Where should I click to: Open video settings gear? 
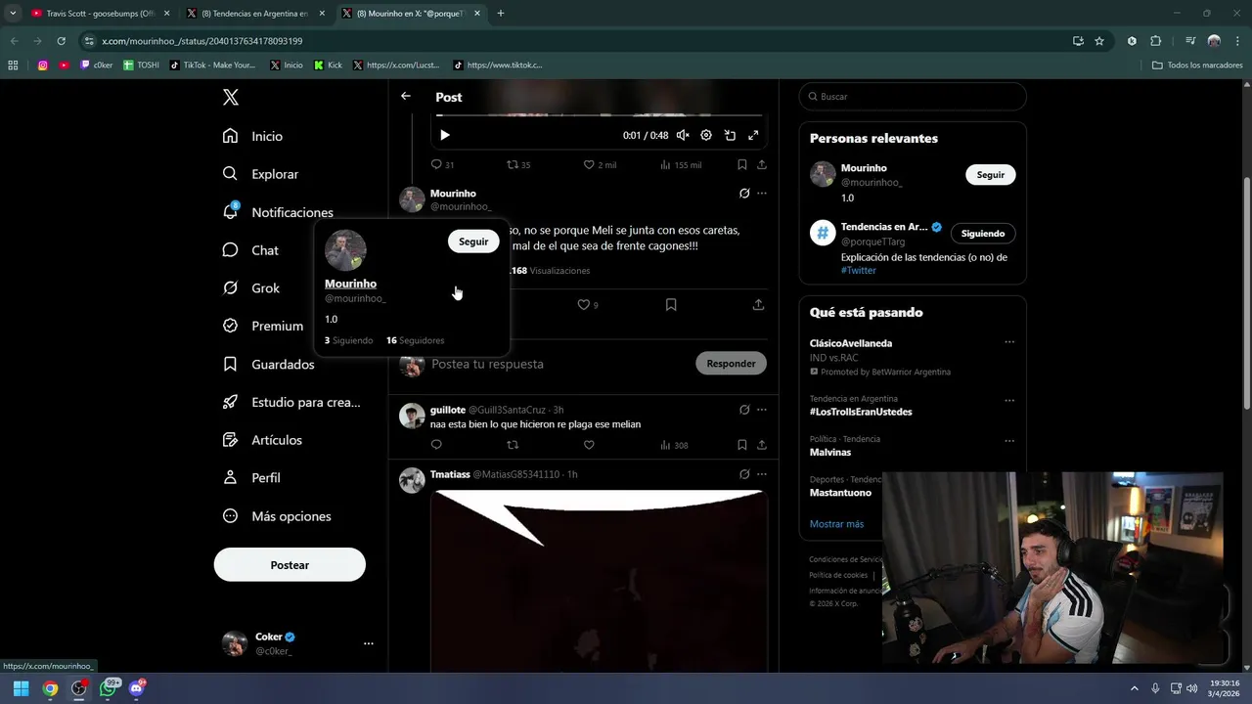(x=706, y=136)
